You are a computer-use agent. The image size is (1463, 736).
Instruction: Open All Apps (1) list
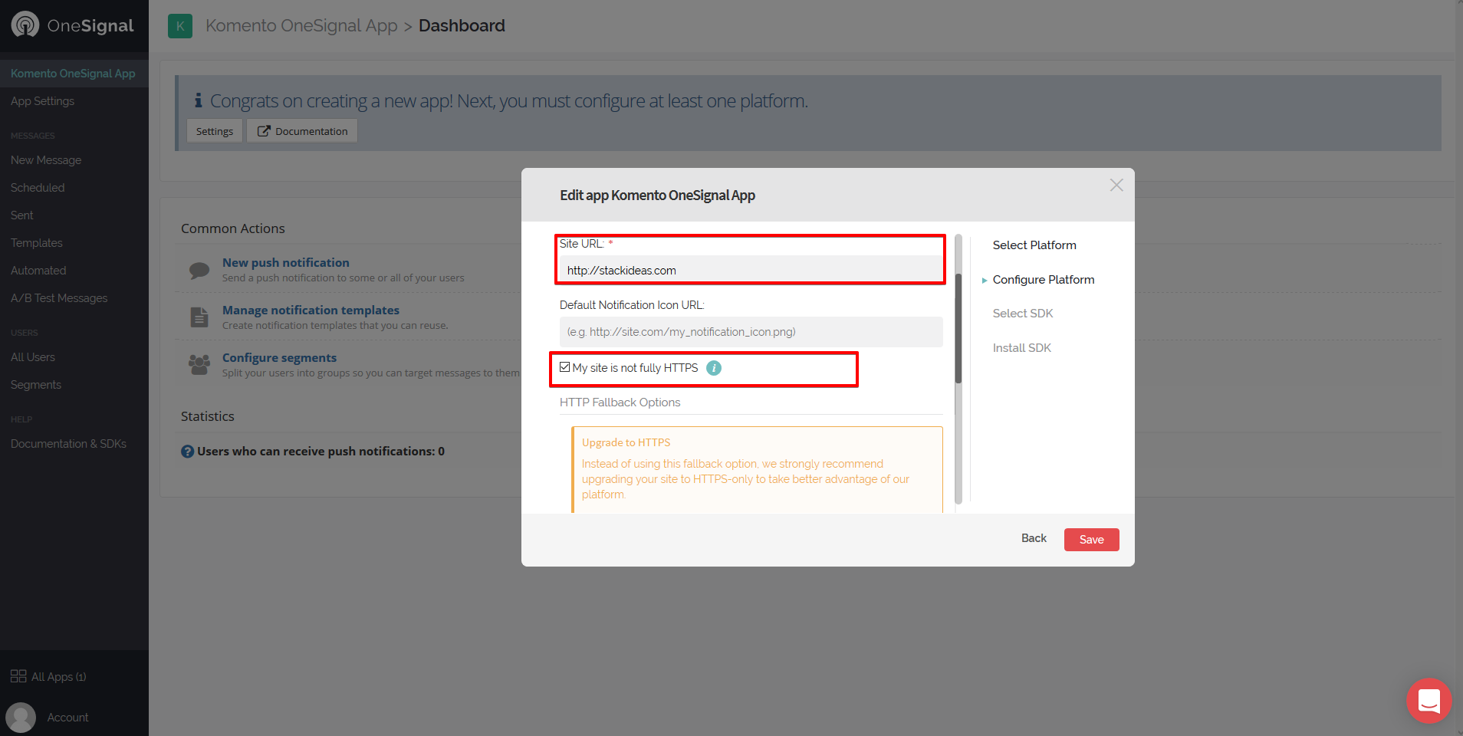(x=58, y=677)
